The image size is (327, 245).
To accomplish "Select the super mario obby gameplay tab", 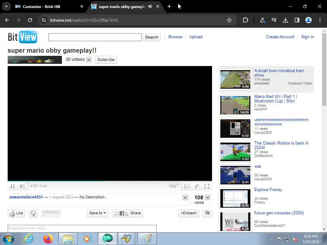I will click(122, 7).
